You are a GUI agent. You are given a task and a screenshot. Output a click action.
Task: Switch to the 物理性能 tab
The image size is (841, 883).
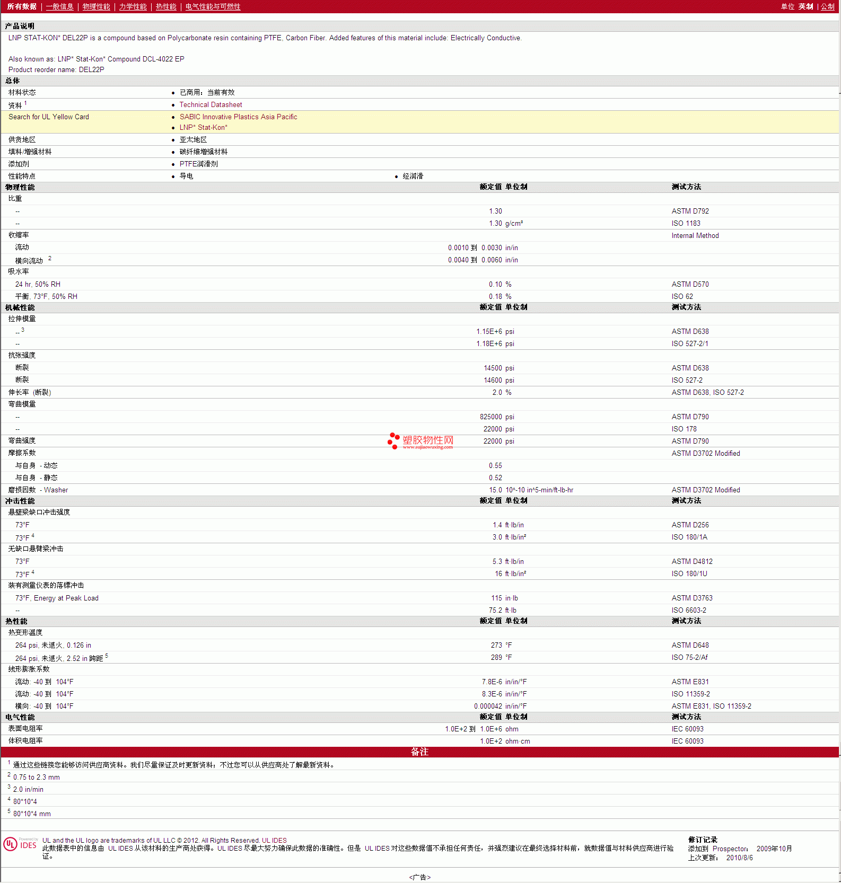pyautogui.click(x=96, y=7)
